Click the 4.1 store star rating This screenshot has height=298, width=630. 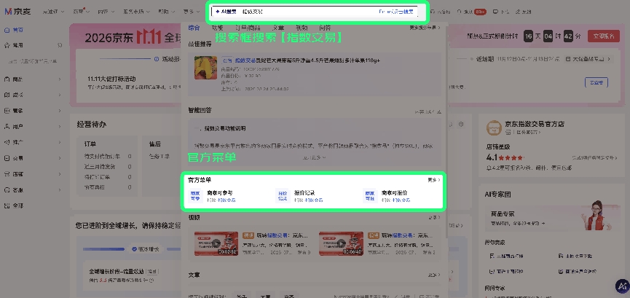pyautogui.click(x=505, y=157)
